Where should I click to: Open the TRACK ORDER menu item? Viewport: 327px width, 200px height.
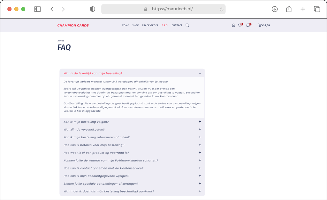(150, 25)
